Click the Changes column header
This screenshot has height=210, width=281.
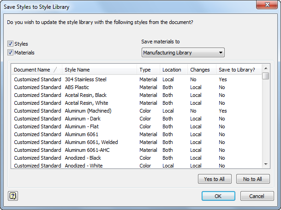click(200, 70)
